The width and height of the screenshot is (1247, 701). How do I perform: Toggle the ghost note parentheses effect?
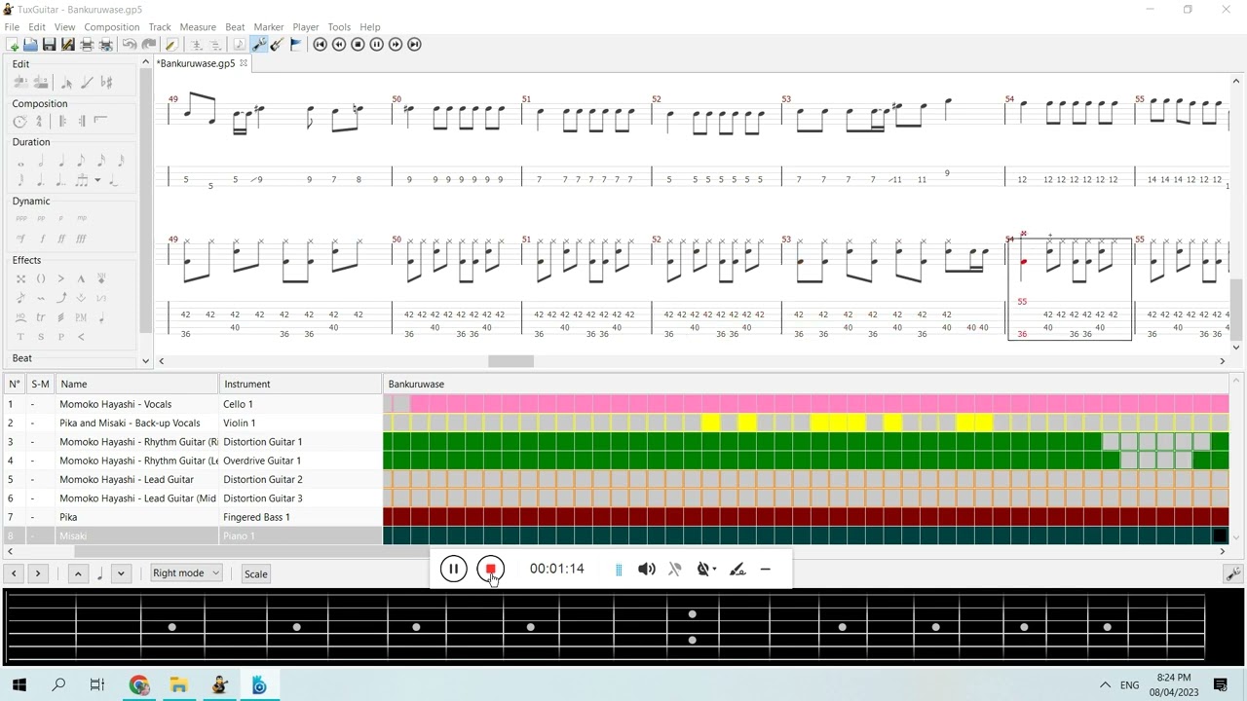[x=41, y=278]
